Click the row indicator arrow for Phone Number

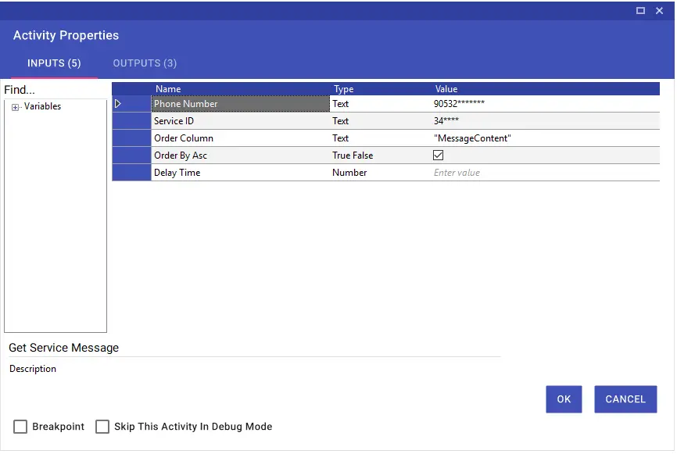pos(119,104)
